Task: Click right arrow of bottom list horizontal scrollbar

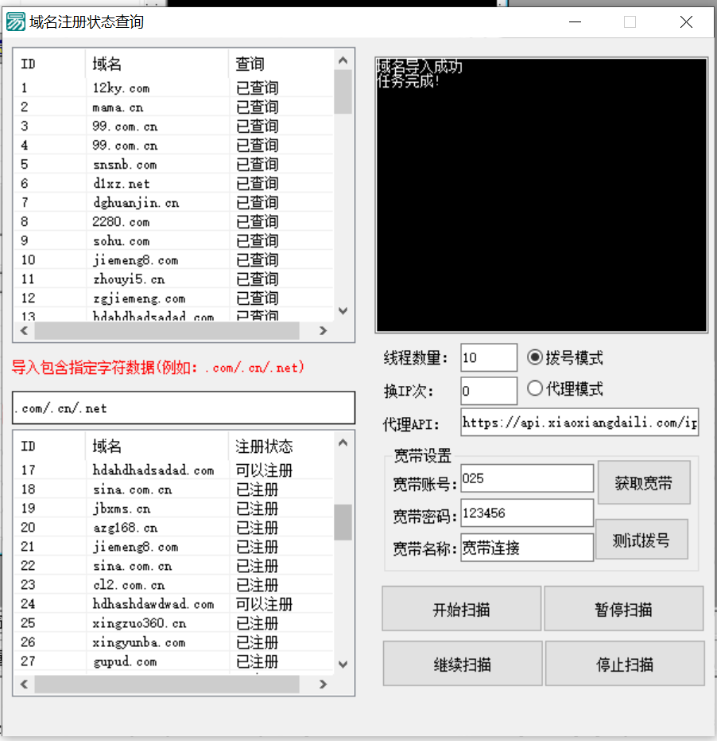Action: (323, 684)
